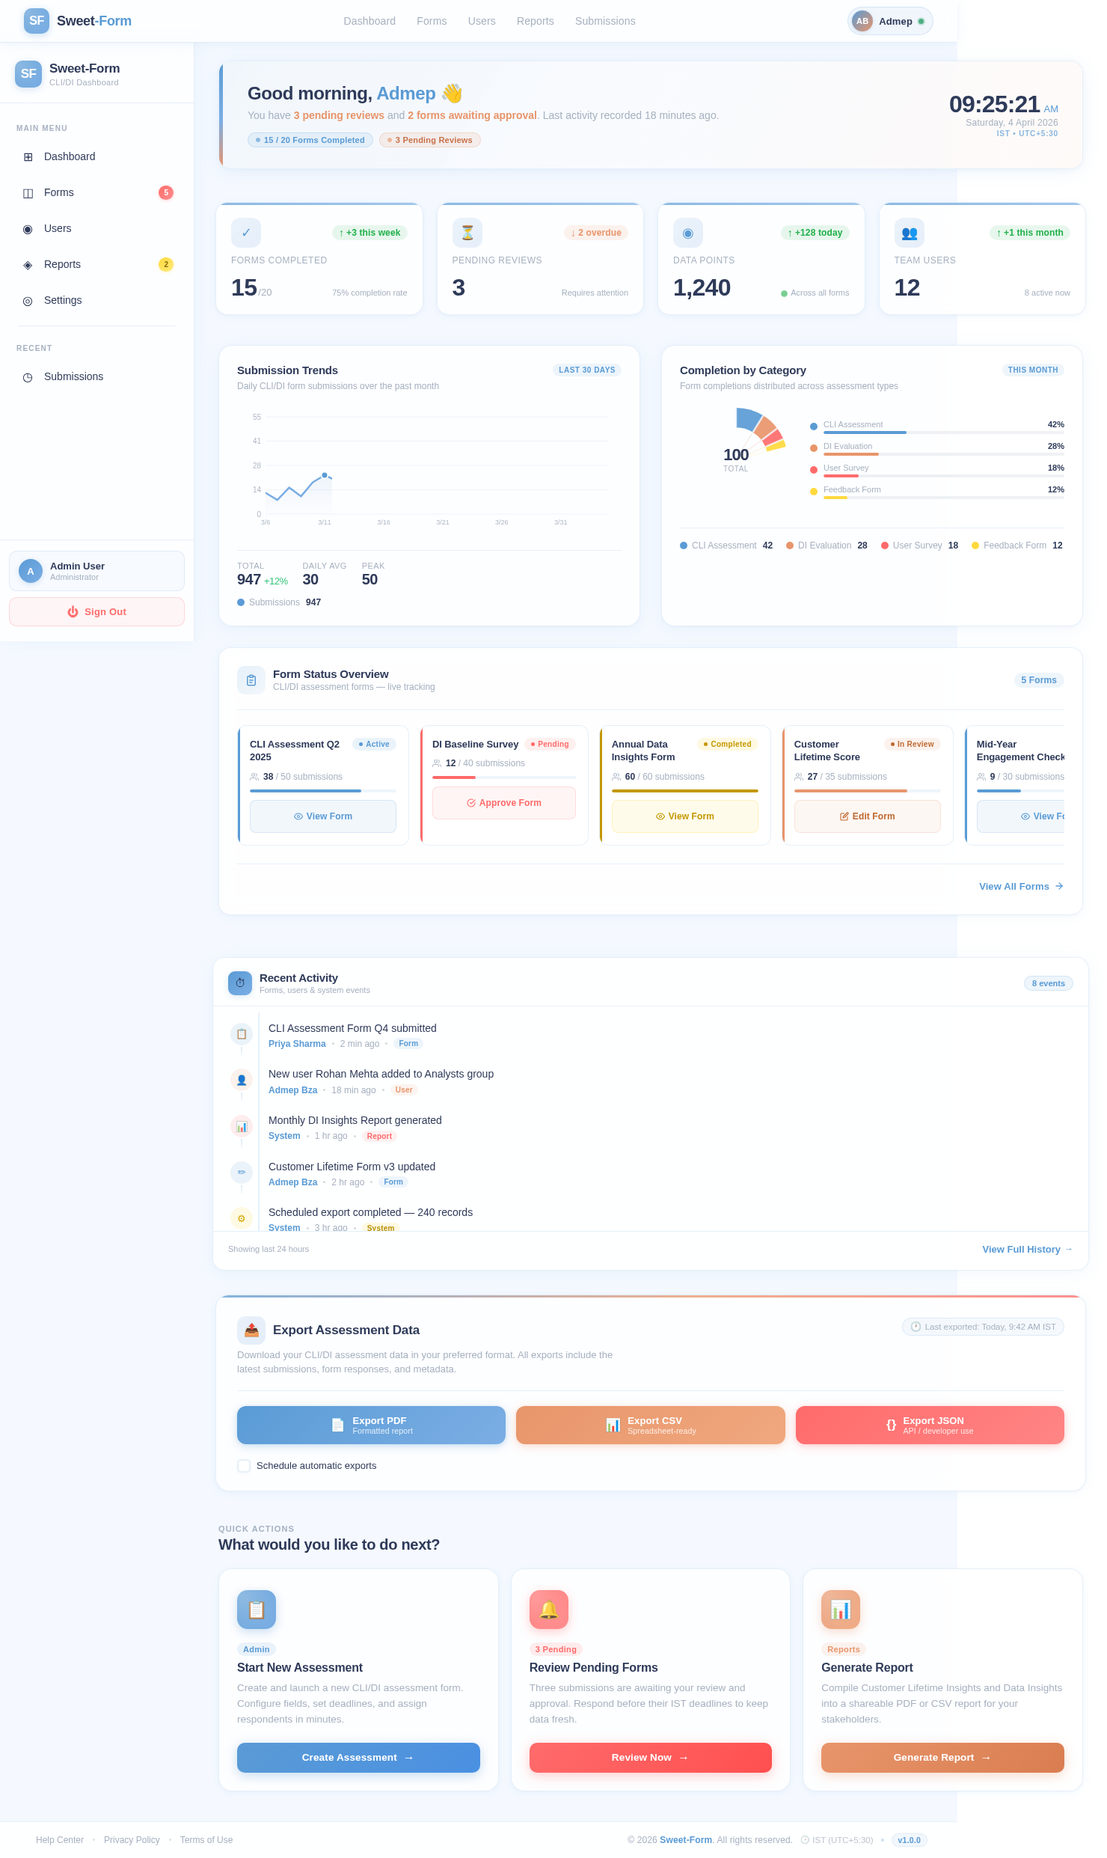Approve the DI Baseline Survey form
The height and width of the screenshot is (1858, 1107).
pos(504,803)
